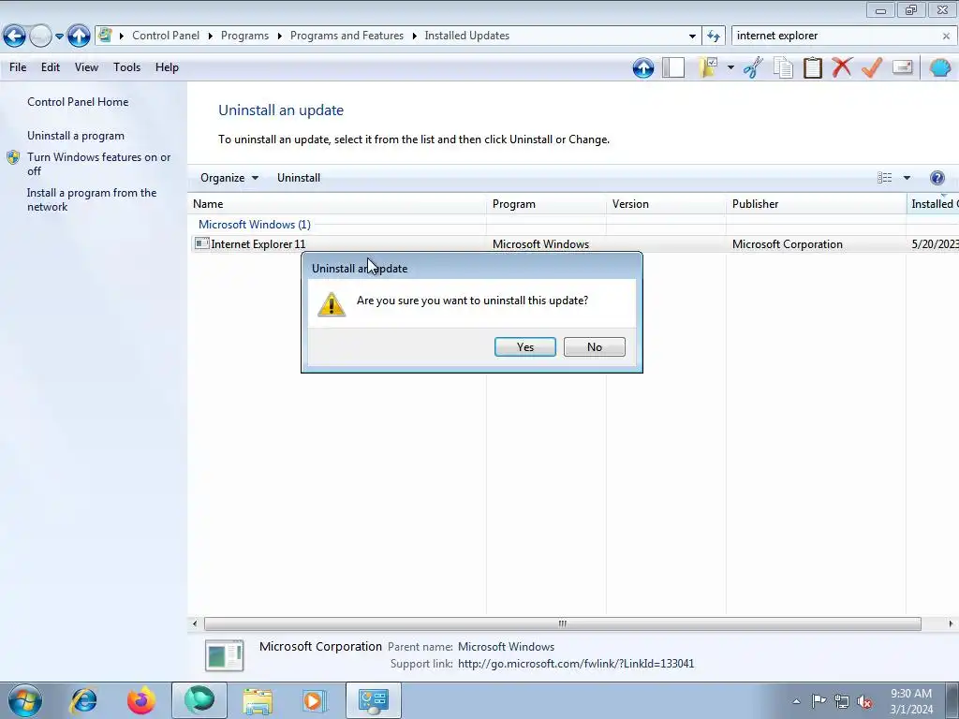Click Programs and Features in breadcrumb

tap(347, 36)
